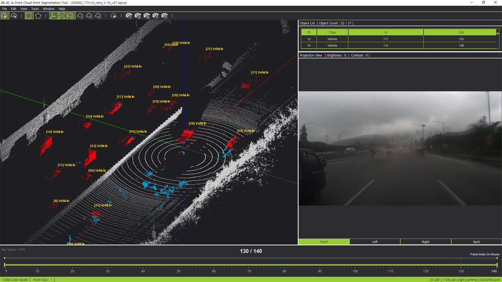The image size is (502, 282).
Task: Click the [13] Vehicle label
Action: click(67, 165)
